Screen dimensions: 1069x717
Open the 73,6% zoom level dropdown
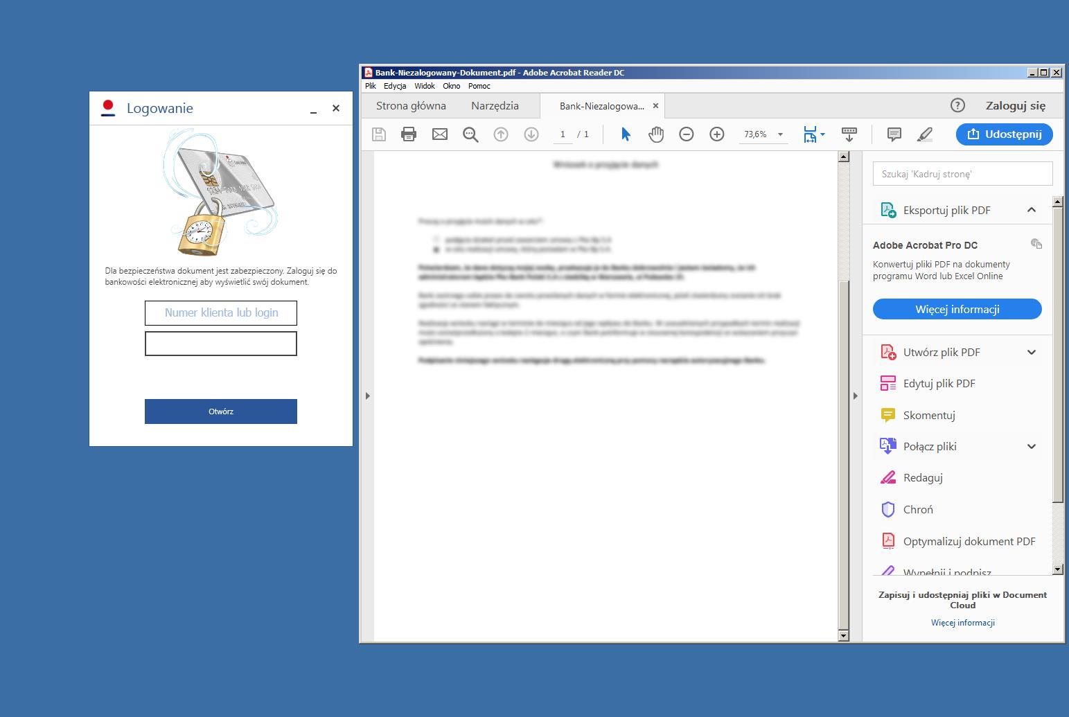781,134
